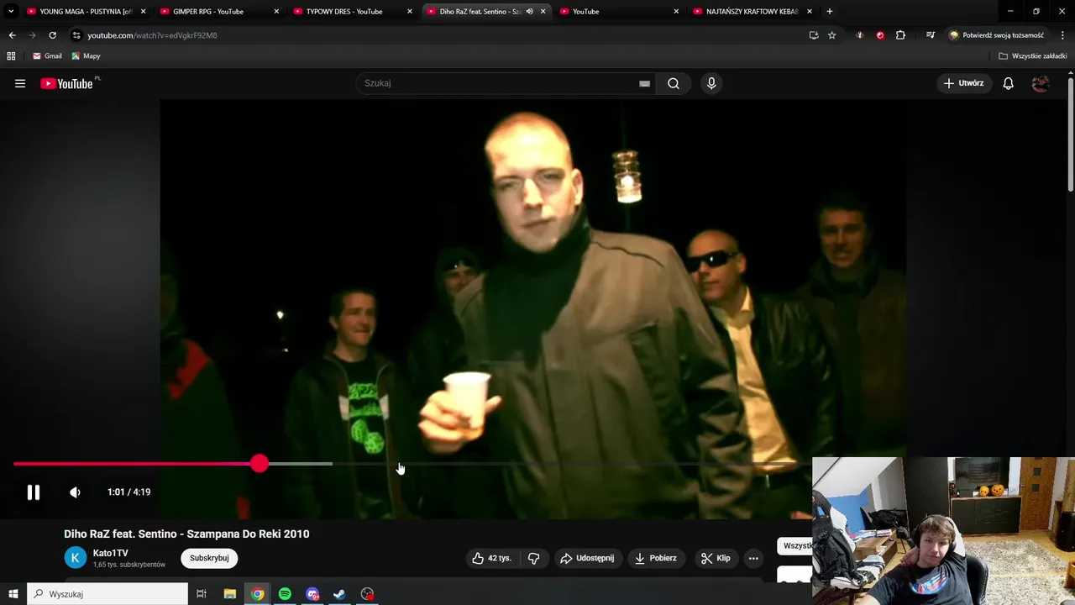Open the Windows Start menu
This screenshot has width=1075, height=605.
click(13, 594)
